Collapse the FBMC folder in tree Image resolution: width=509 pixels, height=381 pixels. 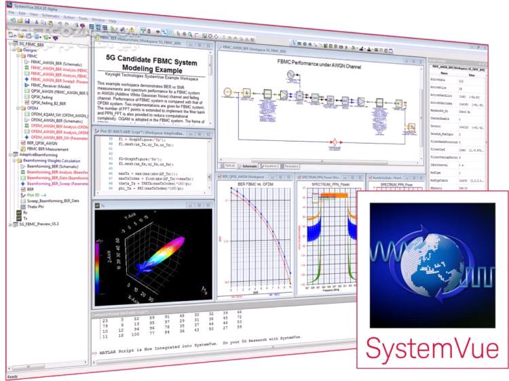(x=18, y=56)
